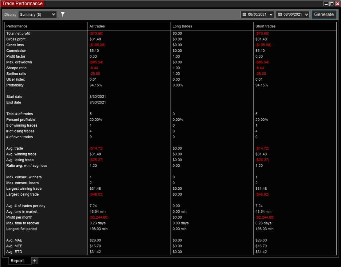
Task: Click the calendar icon of the start date
Action: pos(244,14)
